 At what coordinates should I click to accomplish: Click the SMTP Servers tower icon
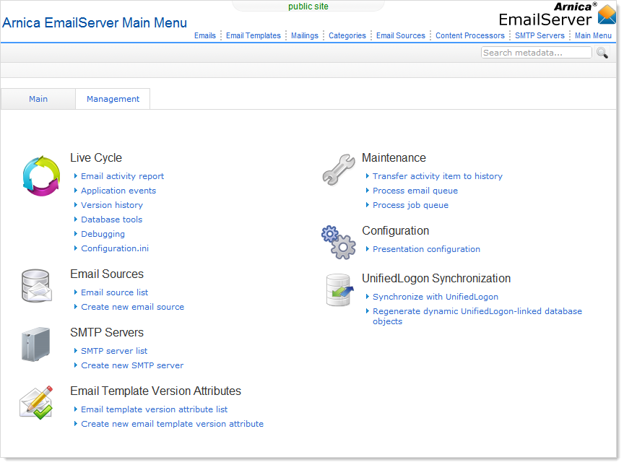tap(36, 344)
